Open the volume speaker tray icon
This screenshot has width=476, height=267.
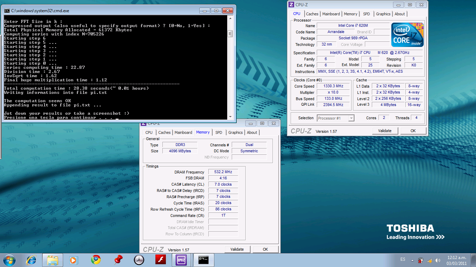coord(438,260)
